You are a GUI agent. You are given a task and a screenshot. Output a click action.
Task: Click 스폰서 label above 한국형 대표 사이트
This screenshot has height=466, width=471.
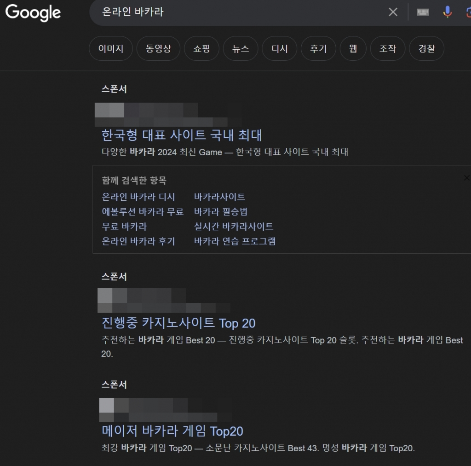click(x=114, y=89)
